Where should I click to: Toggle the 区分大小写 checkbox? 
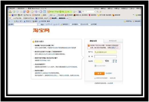point(79,24)
